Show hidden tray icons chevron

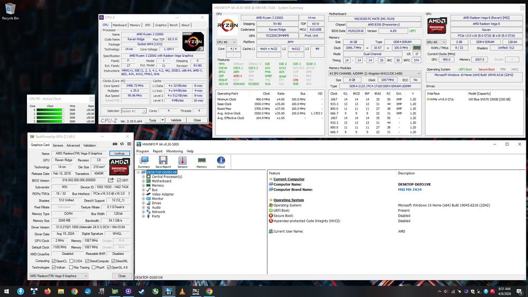click(x=439, y=291)
